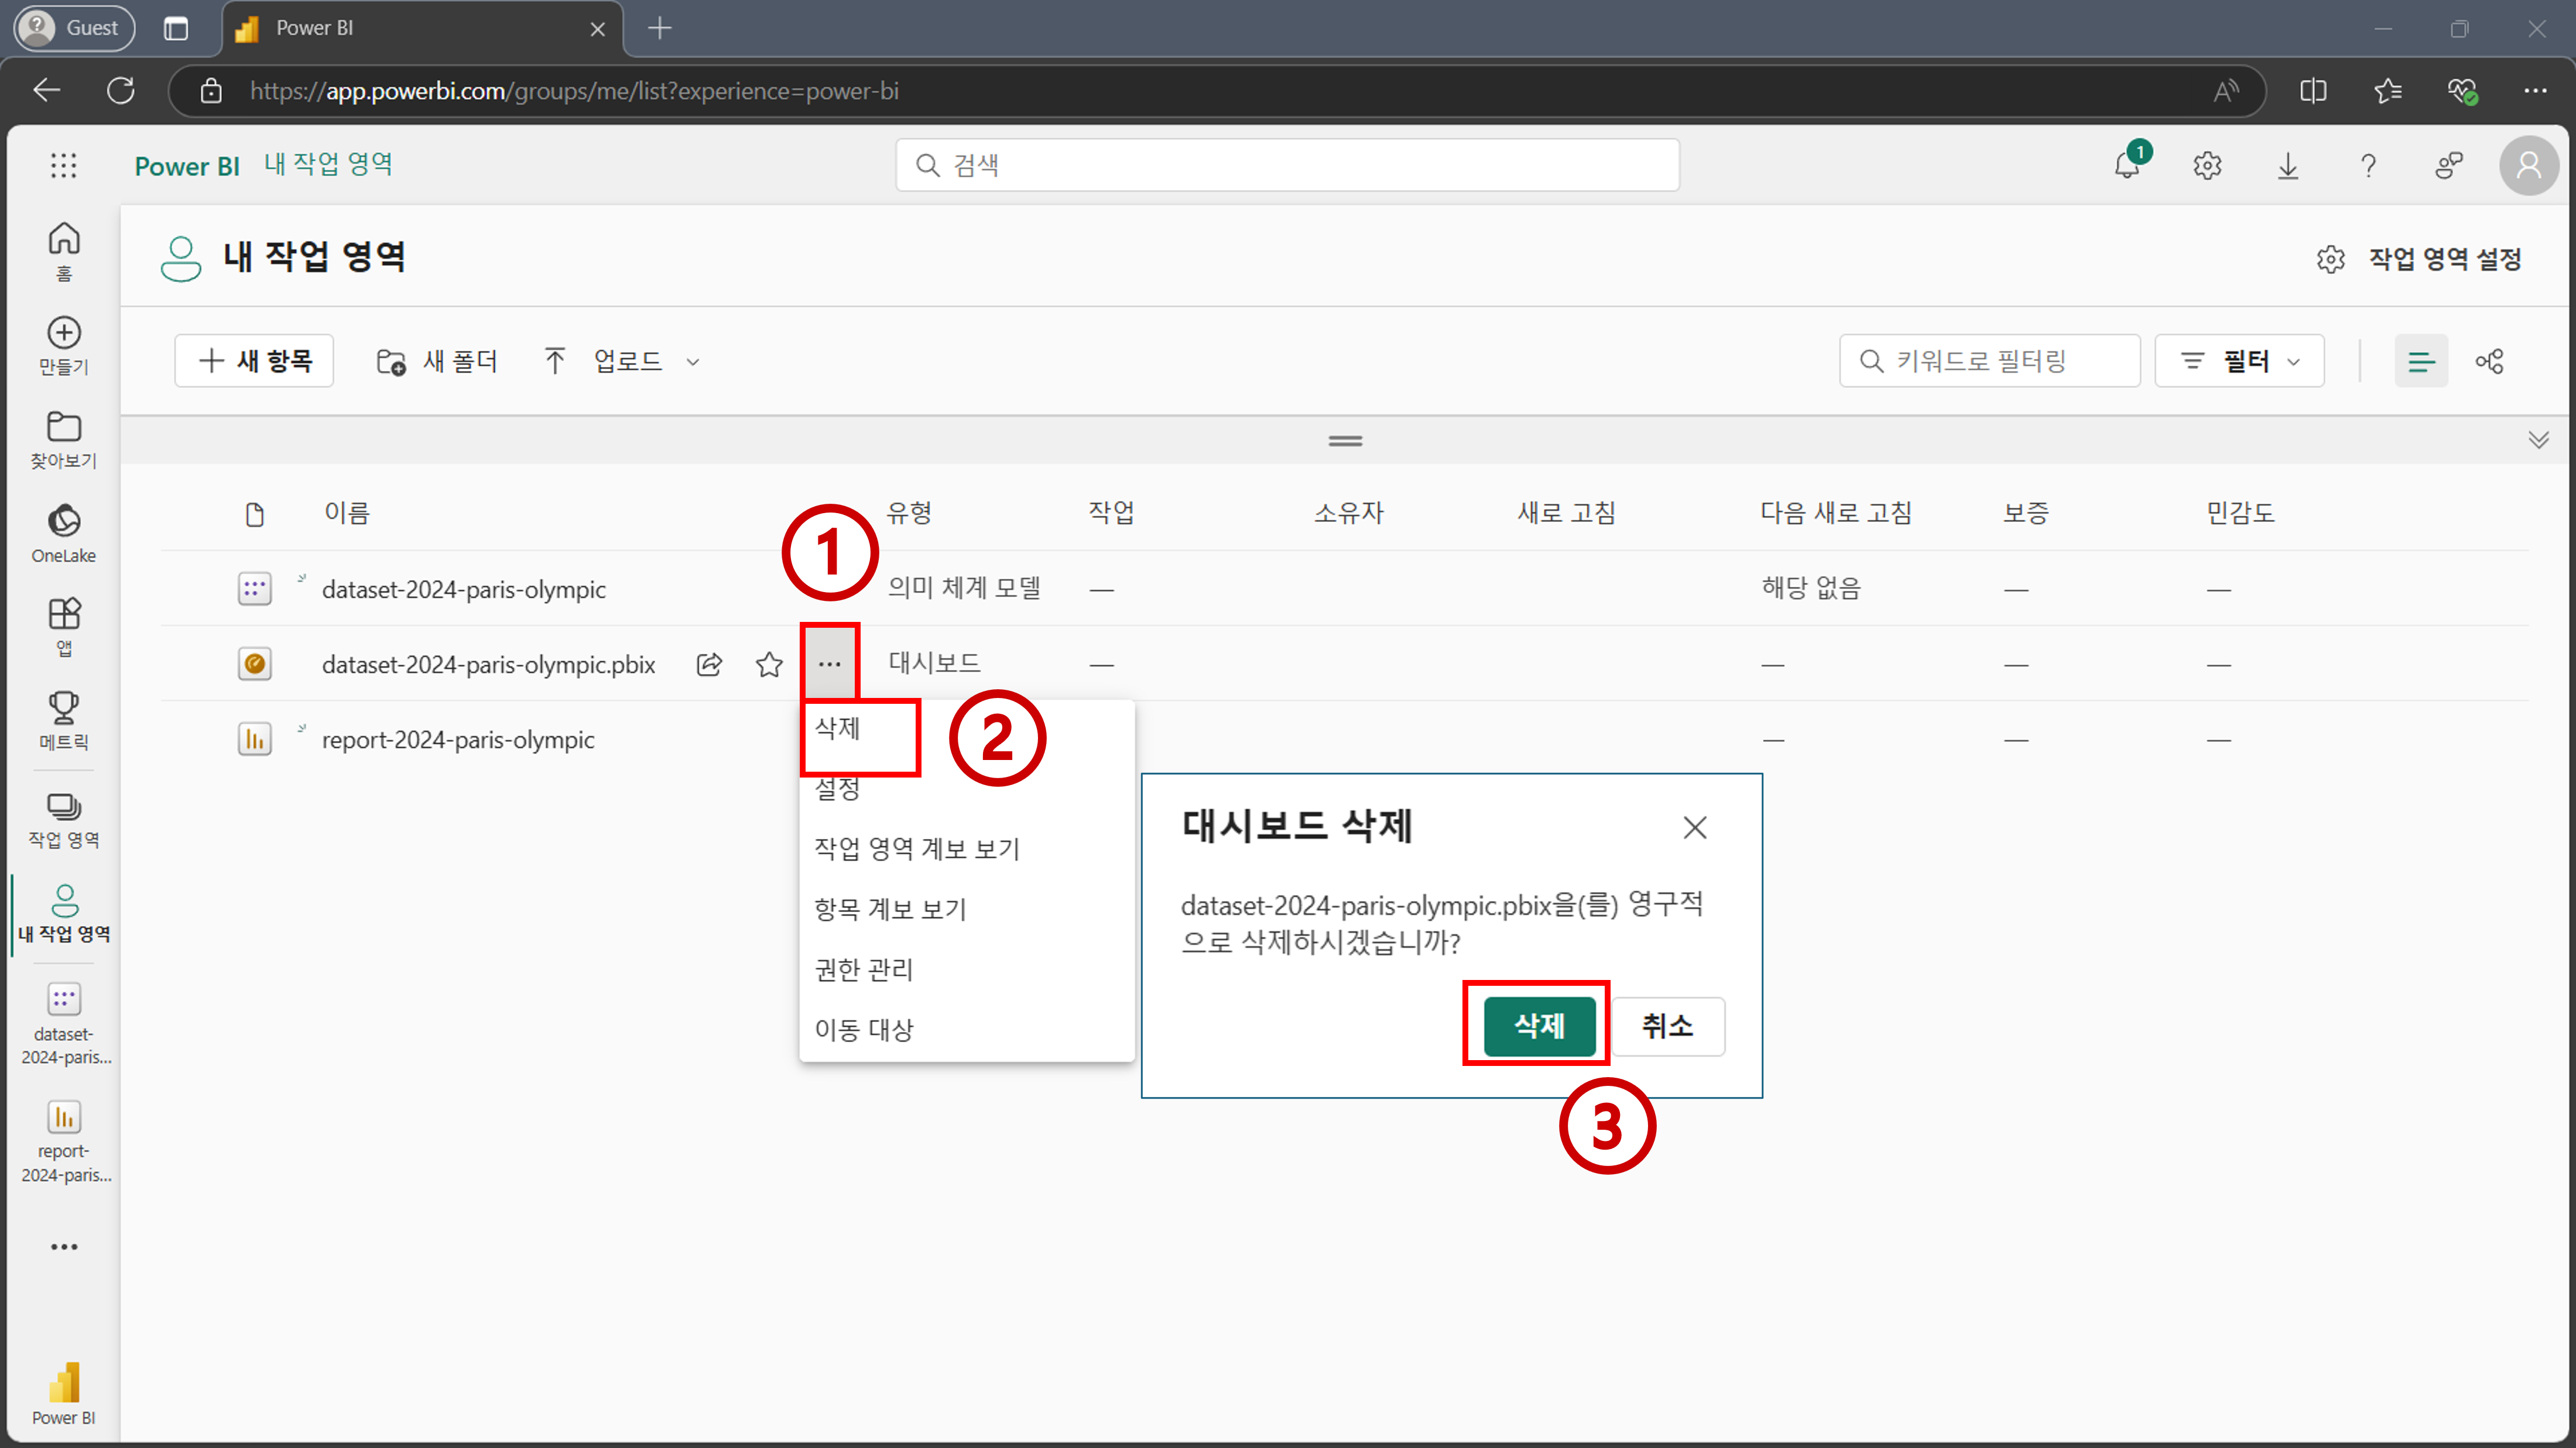Open Workspaces (작업 영역) in sidebar
The width and height of the screenshot is (2576, 1448).
tap(64, 820)
